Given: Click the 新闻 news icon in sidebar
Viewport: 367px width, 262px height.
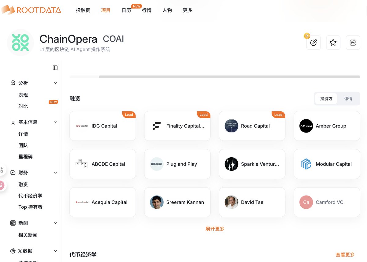Looking at the screenshot, I should 13,223.
